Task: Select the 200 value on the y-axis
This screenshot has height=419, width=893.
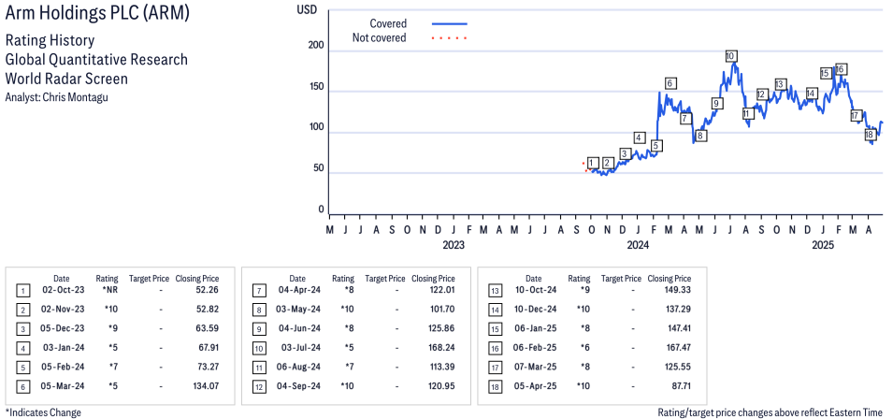Action: pyautogui.click(x=316, y=46)
